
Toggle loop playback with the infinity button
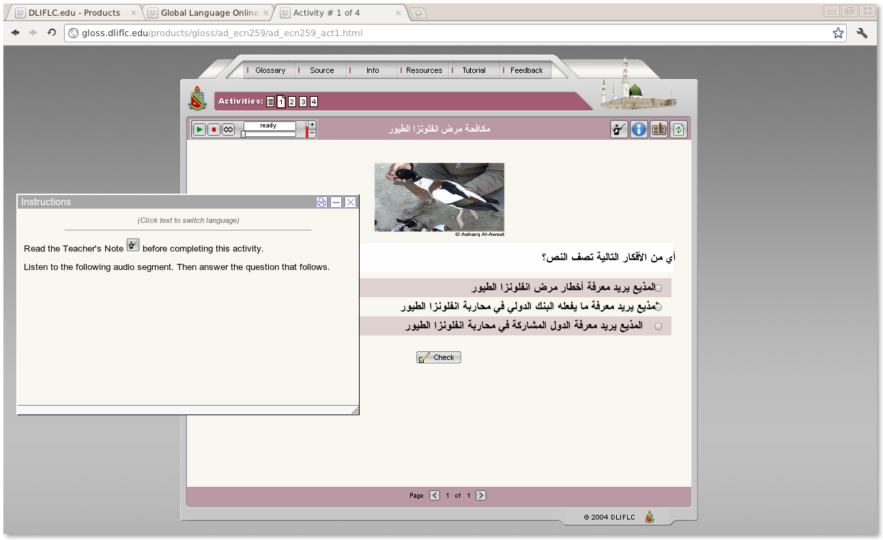[x=228, y=130]
